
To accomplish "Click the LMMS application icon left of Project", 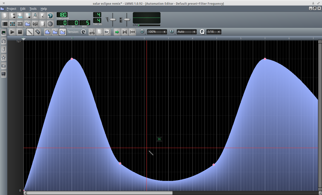I will tap(2, 9).
